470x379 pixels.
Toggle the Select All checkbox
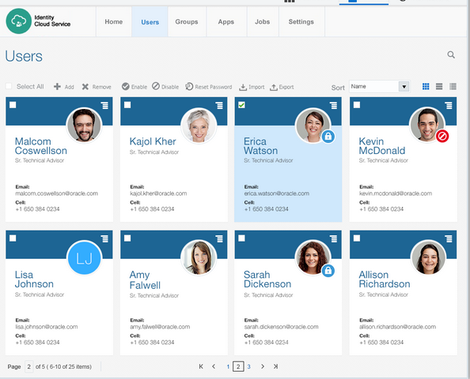[9, 86]
